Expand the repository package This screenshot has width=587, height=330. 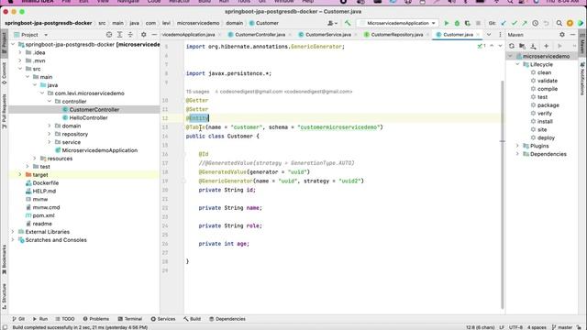click(x=50, y=135)
